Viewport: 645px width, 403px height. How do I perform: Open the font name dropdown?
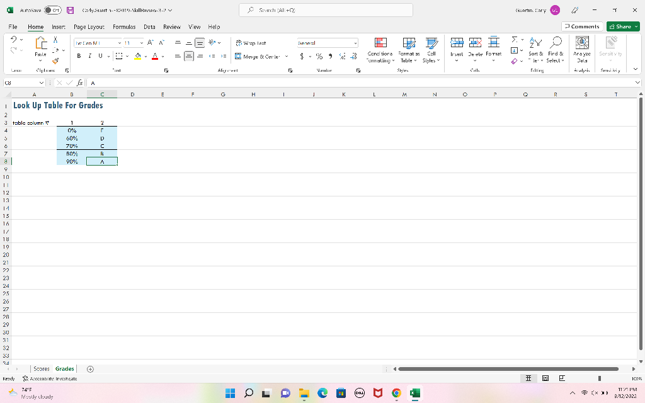coord(119,43)
